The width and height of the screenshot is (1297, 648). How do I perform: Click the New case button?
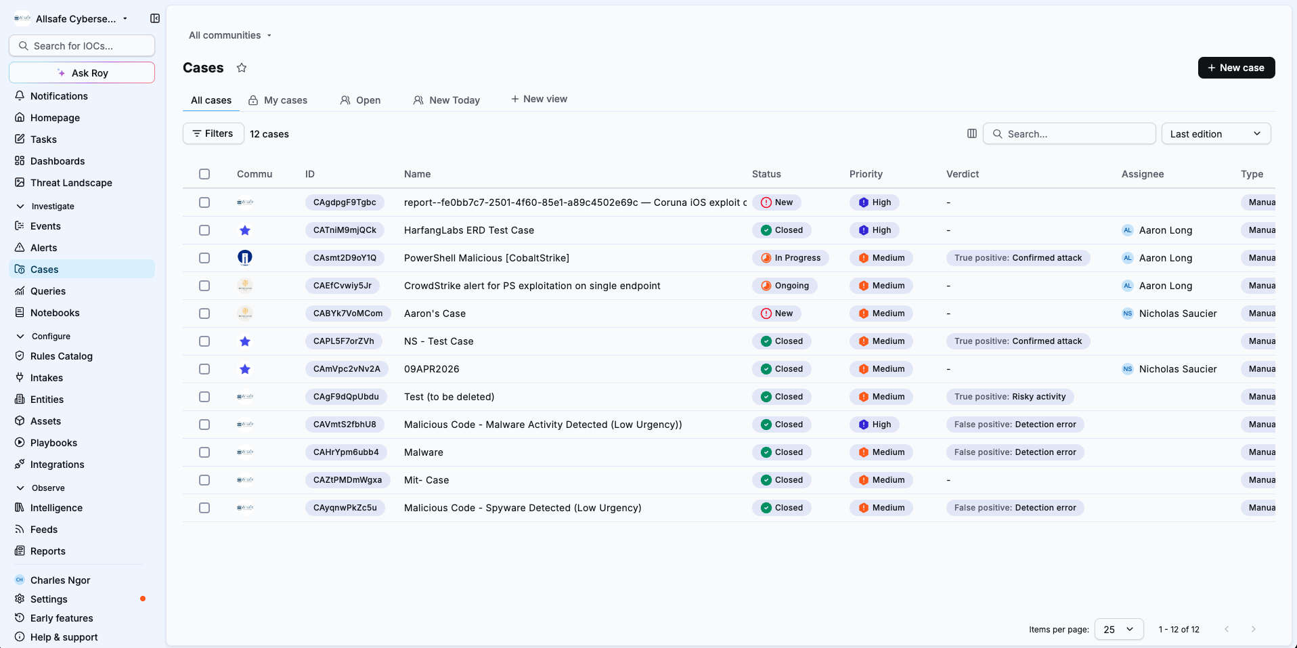1236,68
